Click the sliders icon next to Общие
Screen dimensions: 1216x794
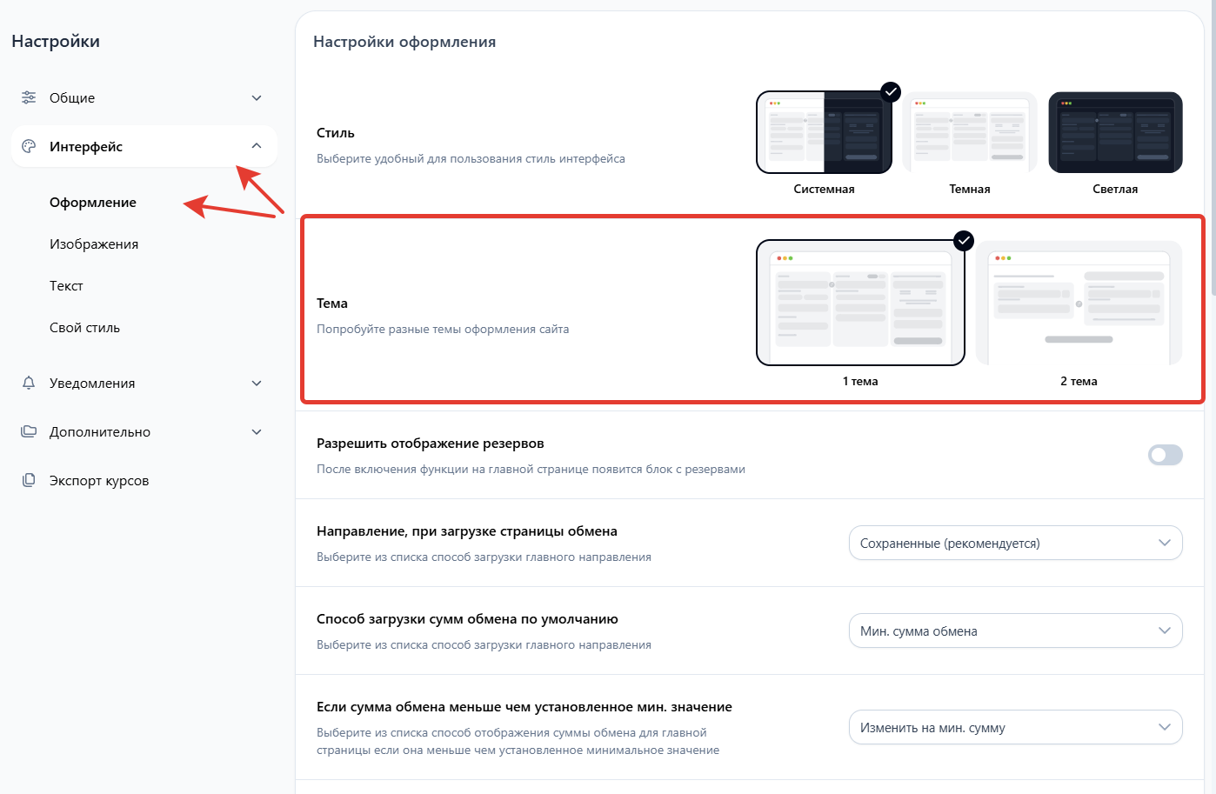tap(29, 97)
